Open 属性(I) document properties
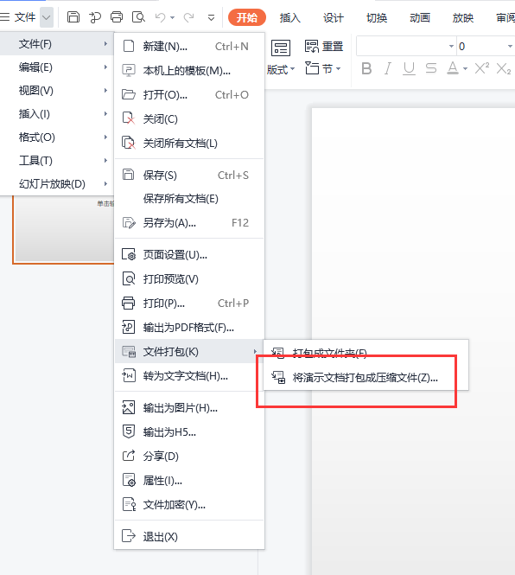 point(189,481)
